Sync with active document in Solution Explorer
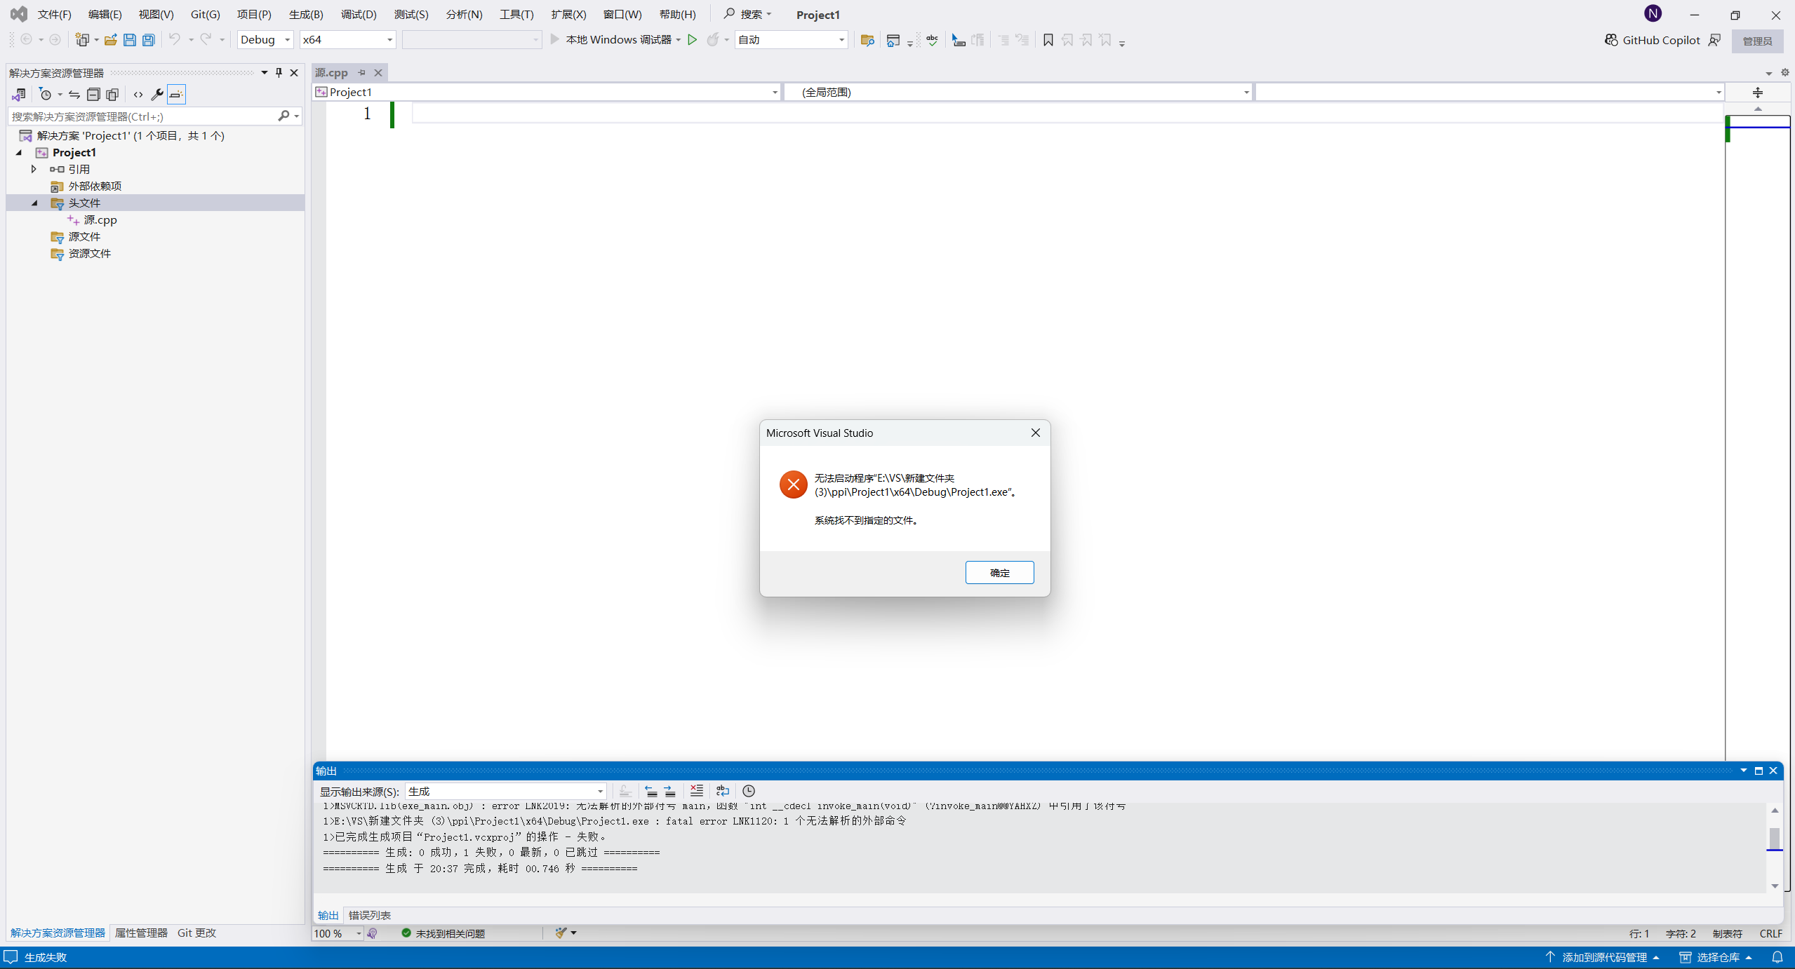Image resolution: width=1795 pixels, height=969 pixels. click(74, 94)
